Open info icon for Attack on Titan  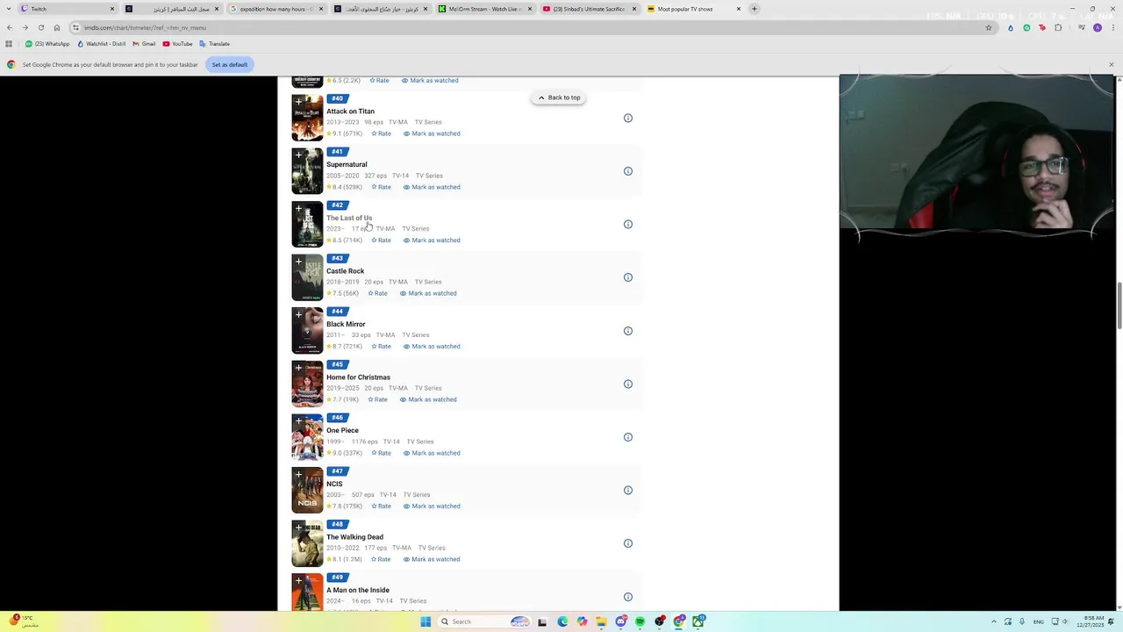pyautogui.click(x=628, y=118)
